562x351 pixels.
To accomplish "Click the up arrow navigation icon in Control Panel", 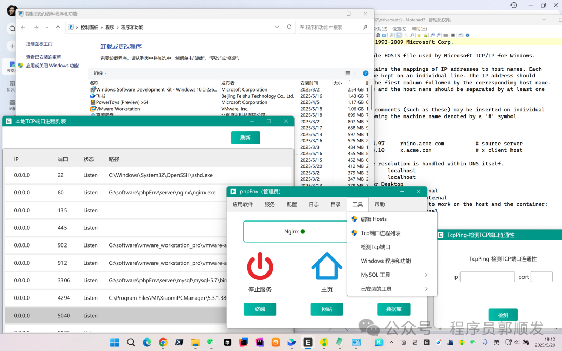I will pos(58,27).
